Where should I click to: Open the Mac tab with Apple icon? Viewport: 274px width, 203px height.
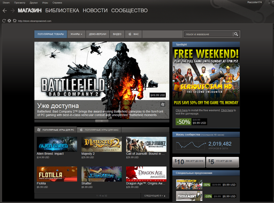(x=133, y=34)
